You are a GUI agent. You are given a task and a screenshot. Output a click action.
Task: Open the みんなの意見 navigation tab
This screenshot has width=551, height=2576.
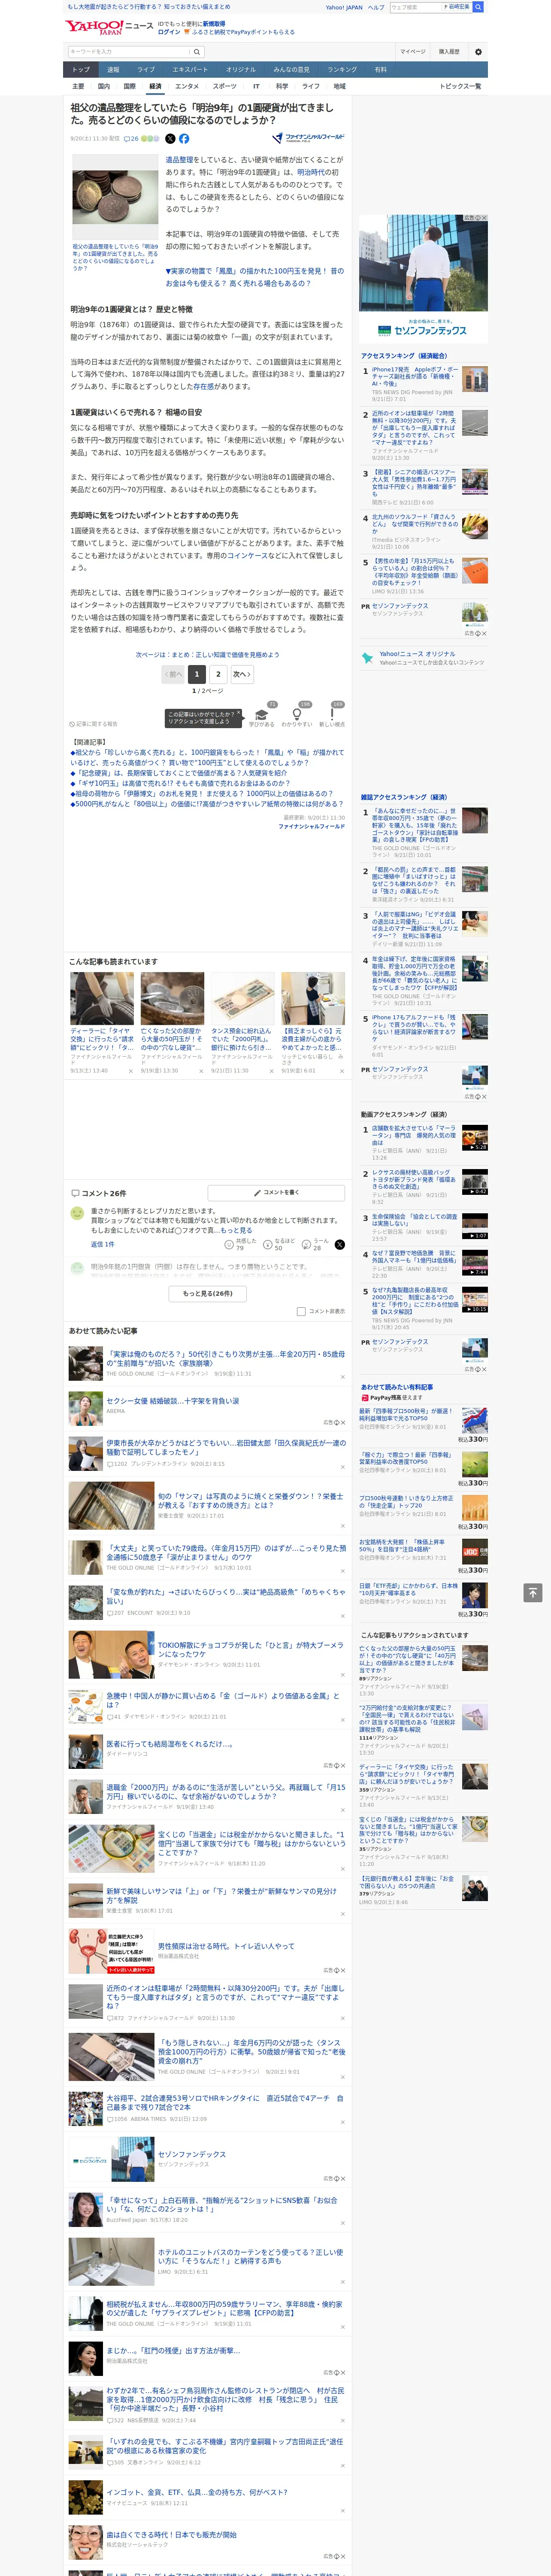click(x=291, y=70)
